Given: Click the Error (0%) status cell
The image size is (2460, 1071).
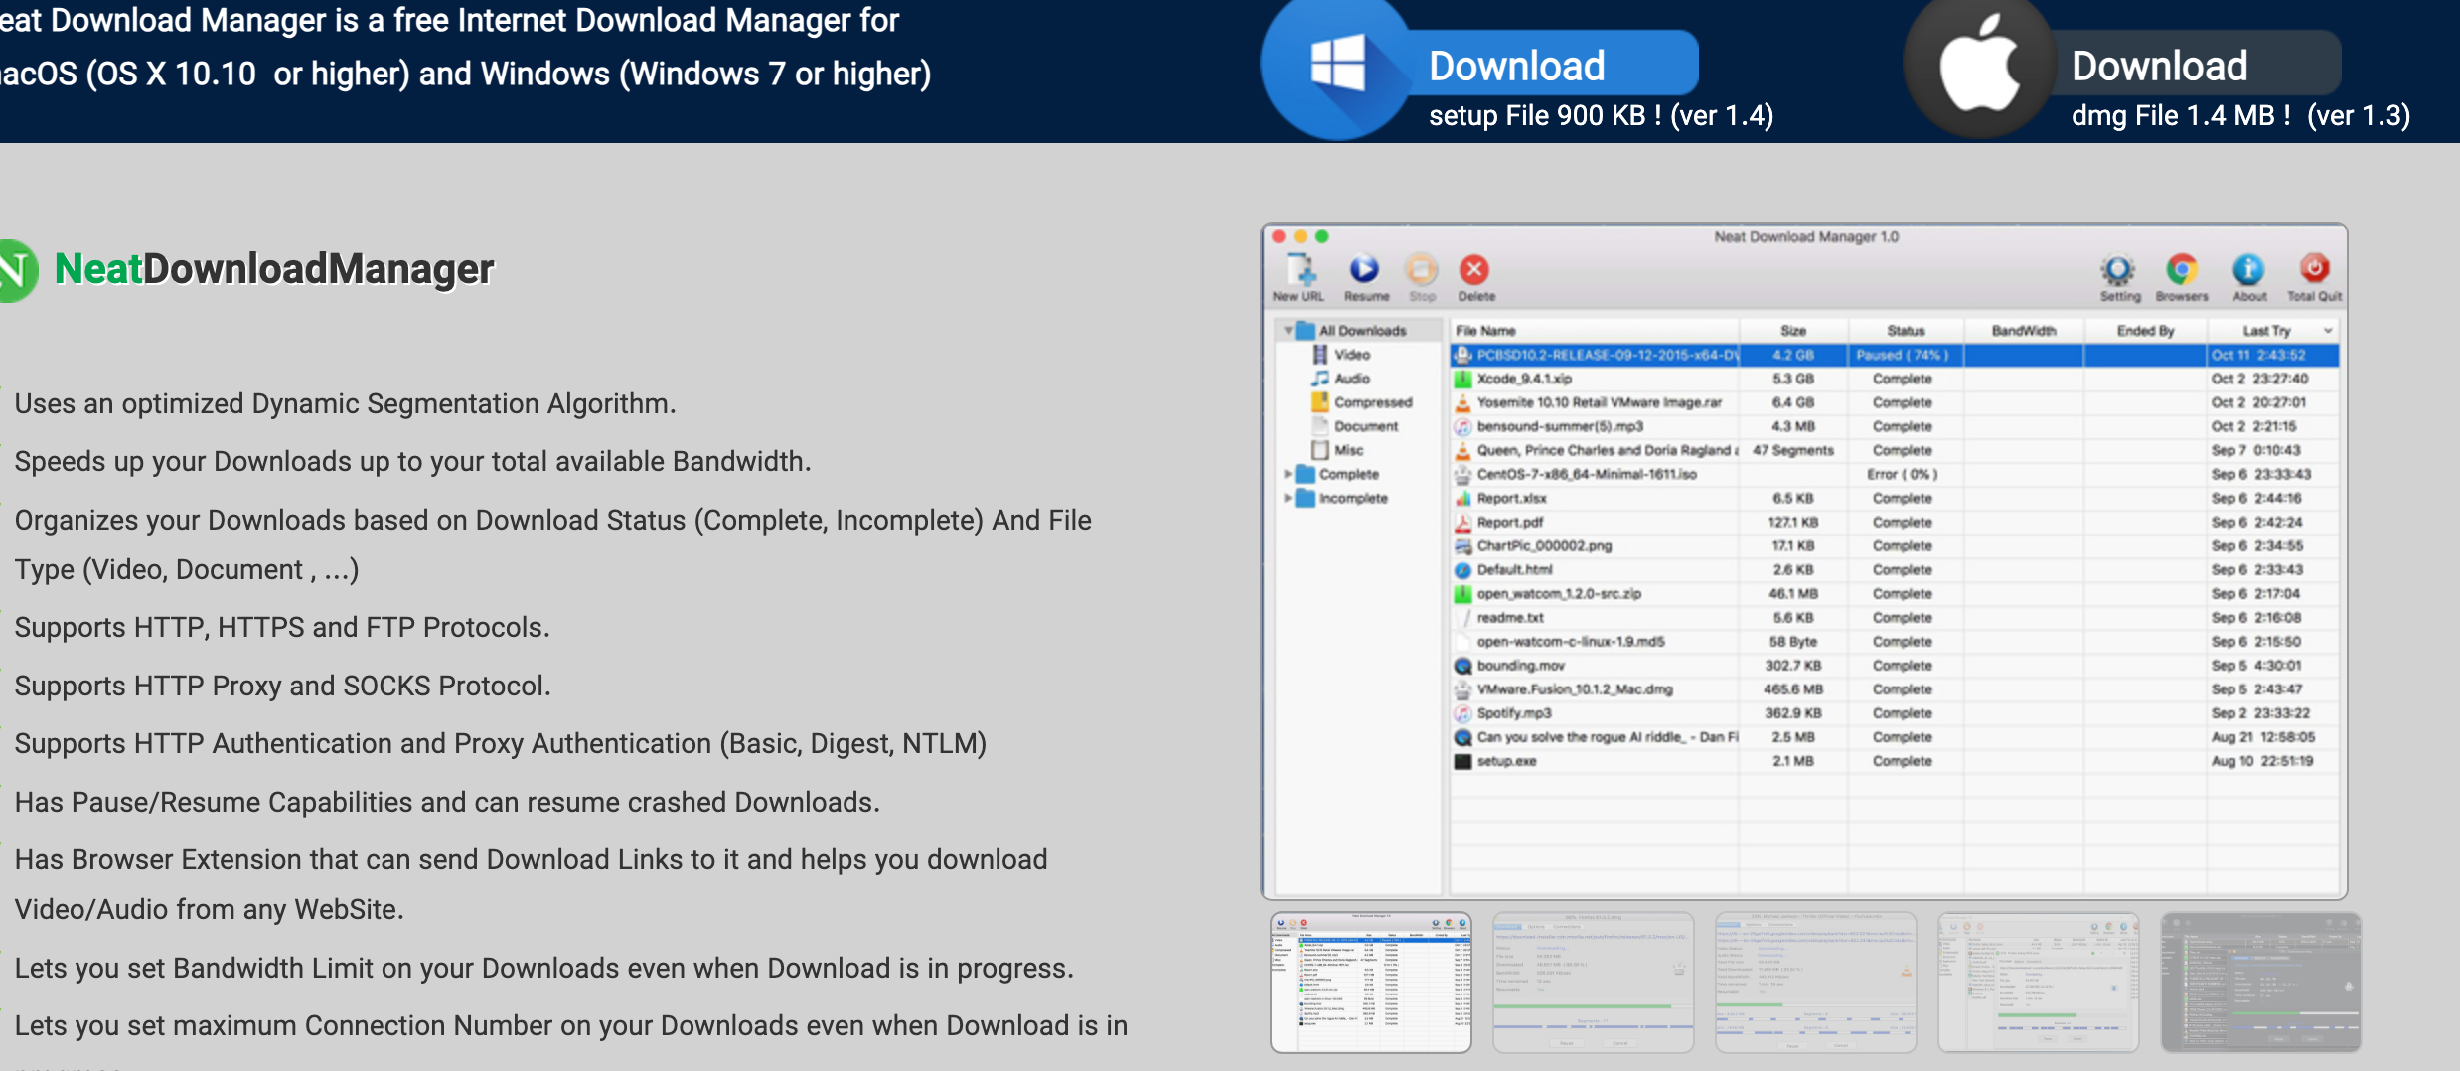Looking at the screenshot, I should coord(1903,474).
